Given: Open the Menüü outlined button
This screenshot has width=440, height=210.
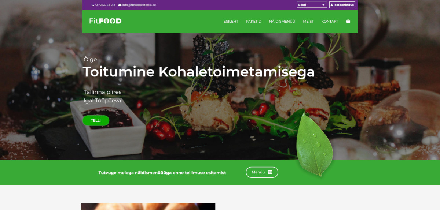Looking at the screenshot, I should 262,172.
